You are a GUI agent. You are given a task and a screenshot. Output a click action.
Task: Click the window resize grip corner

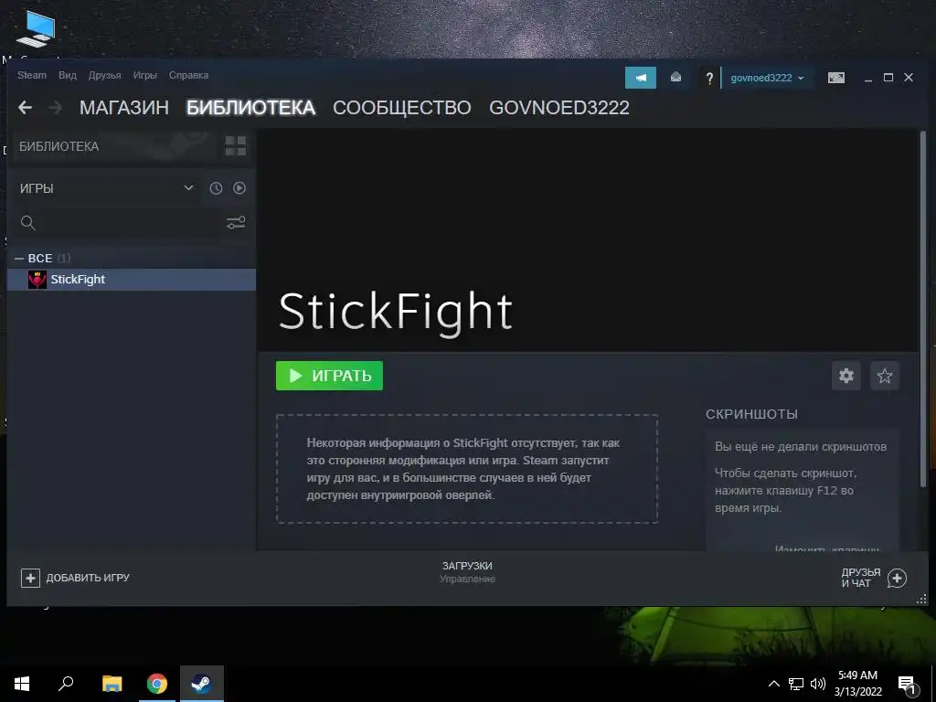point(921,599)
